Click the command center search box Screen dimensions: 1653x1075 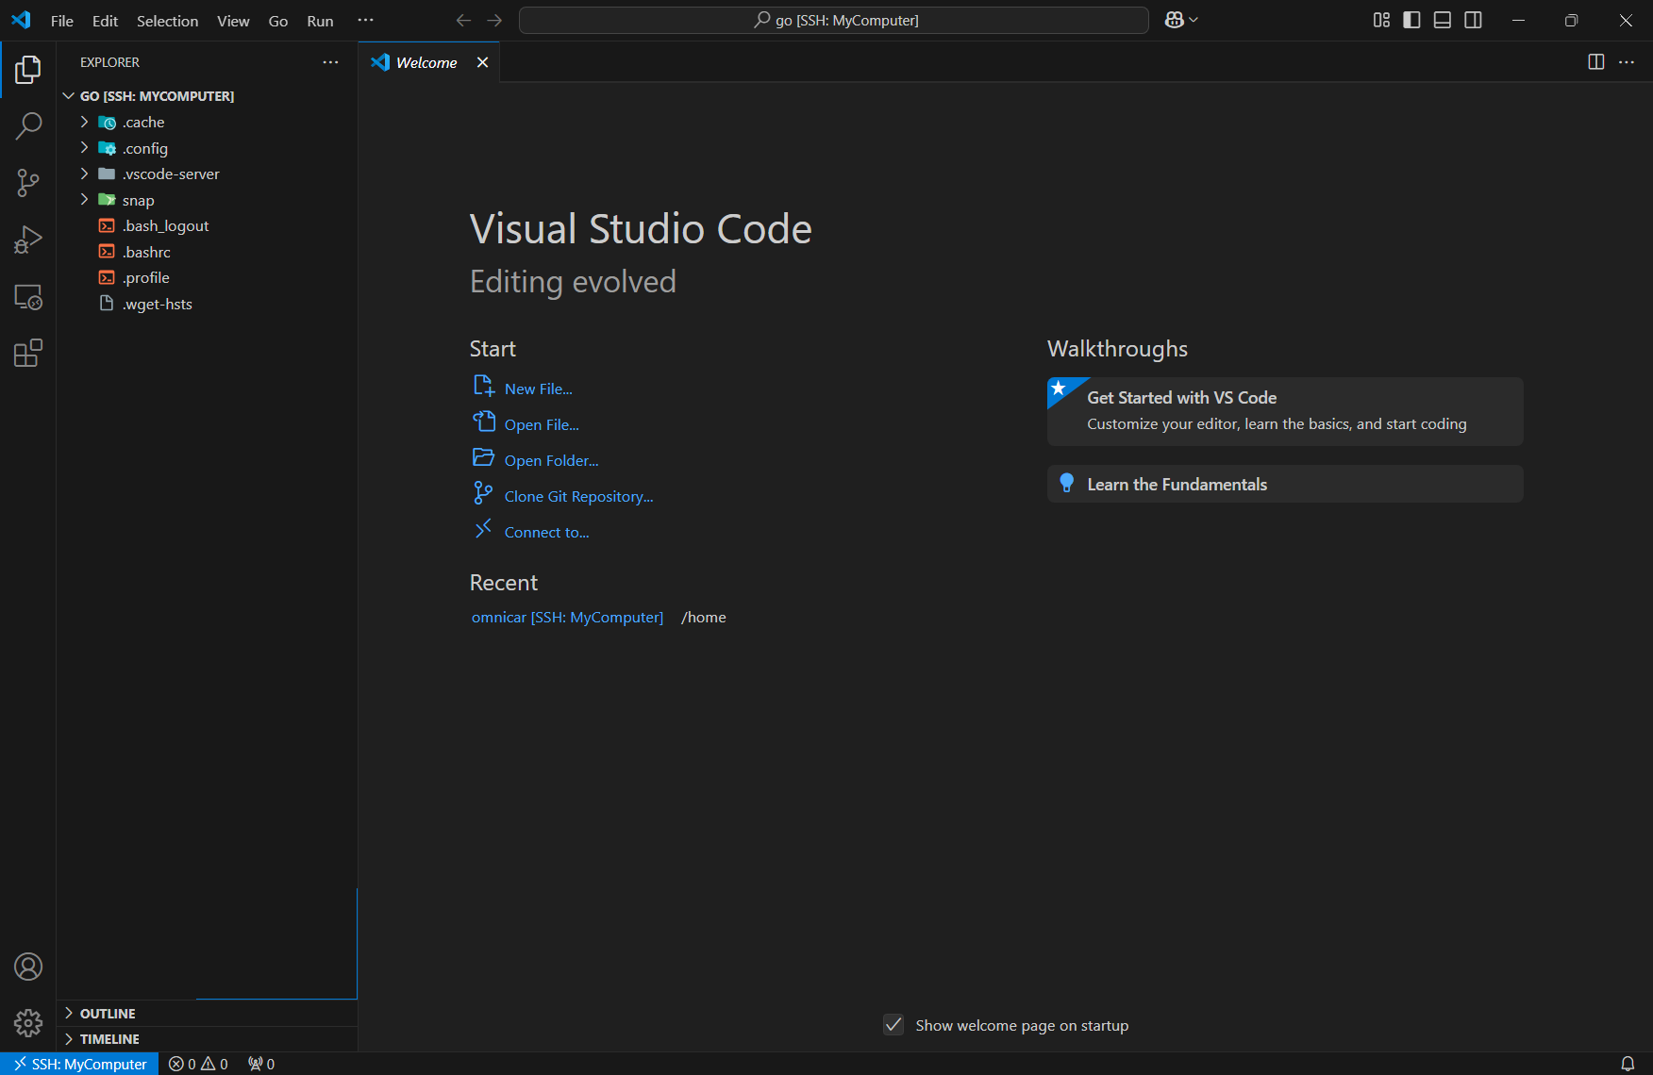[834, 20]
